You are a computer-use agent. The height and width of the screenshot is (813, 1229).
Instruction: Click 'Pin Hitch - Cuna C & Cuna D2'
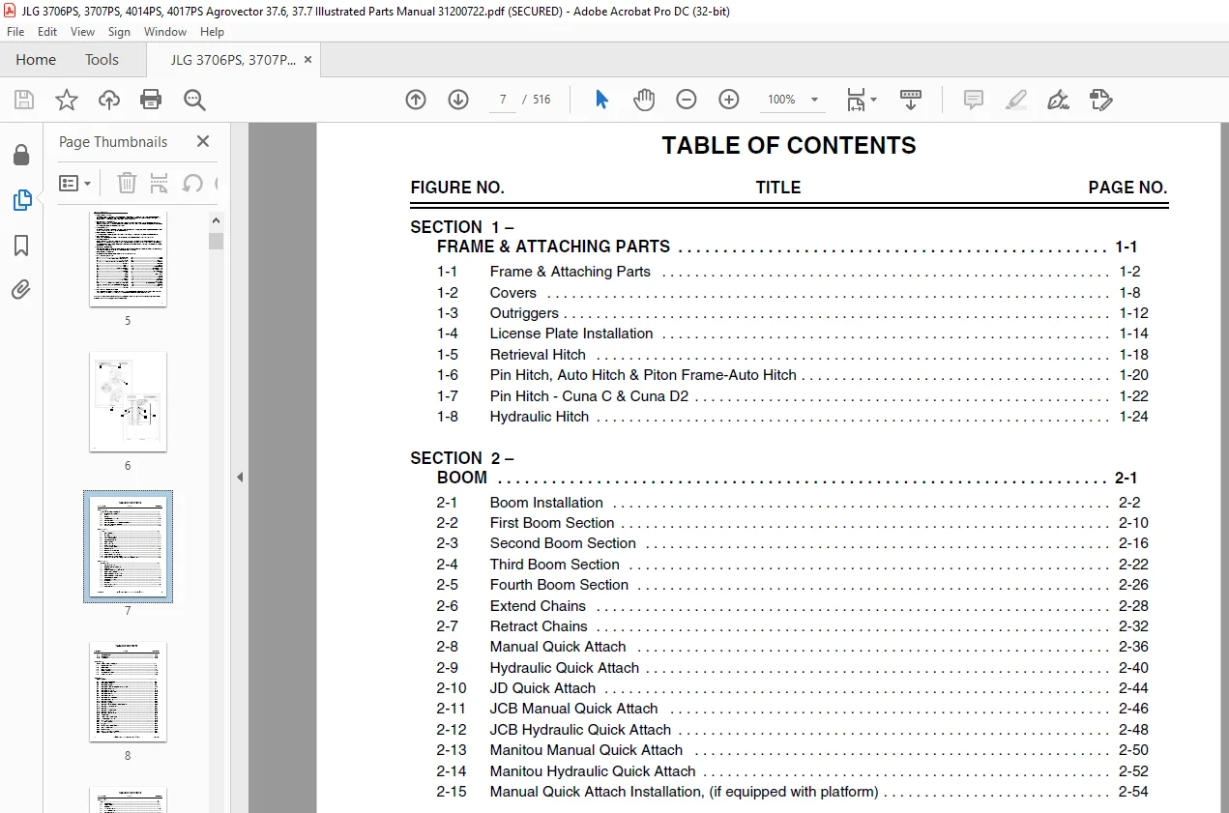[x=589, y=396]
